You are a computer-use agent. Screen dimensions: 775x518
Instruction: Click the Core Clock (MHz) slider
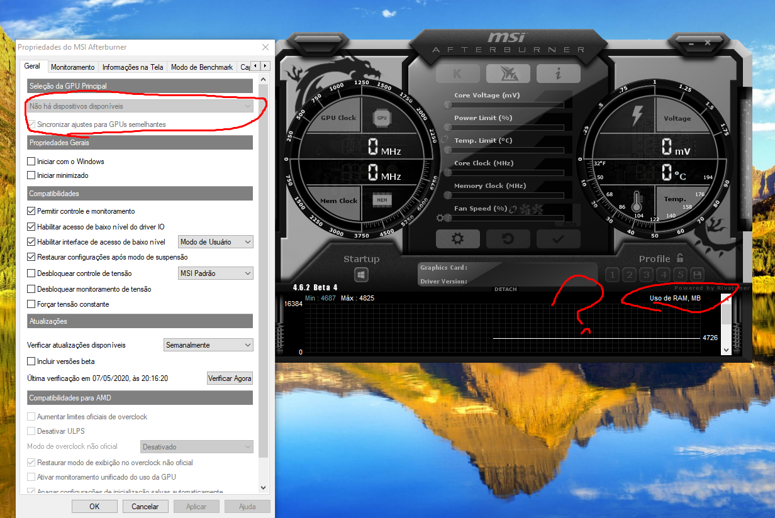505,173
